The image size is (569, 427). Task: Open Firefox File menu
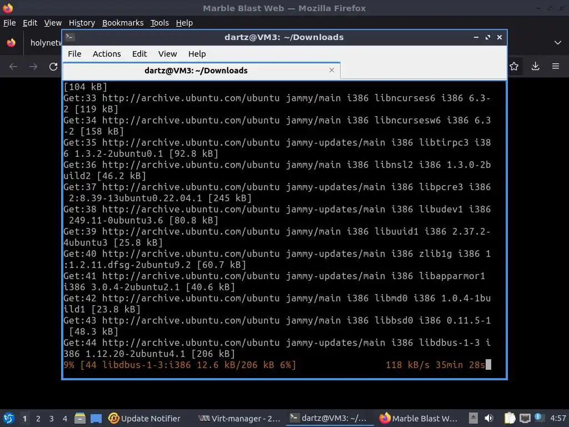9,22
